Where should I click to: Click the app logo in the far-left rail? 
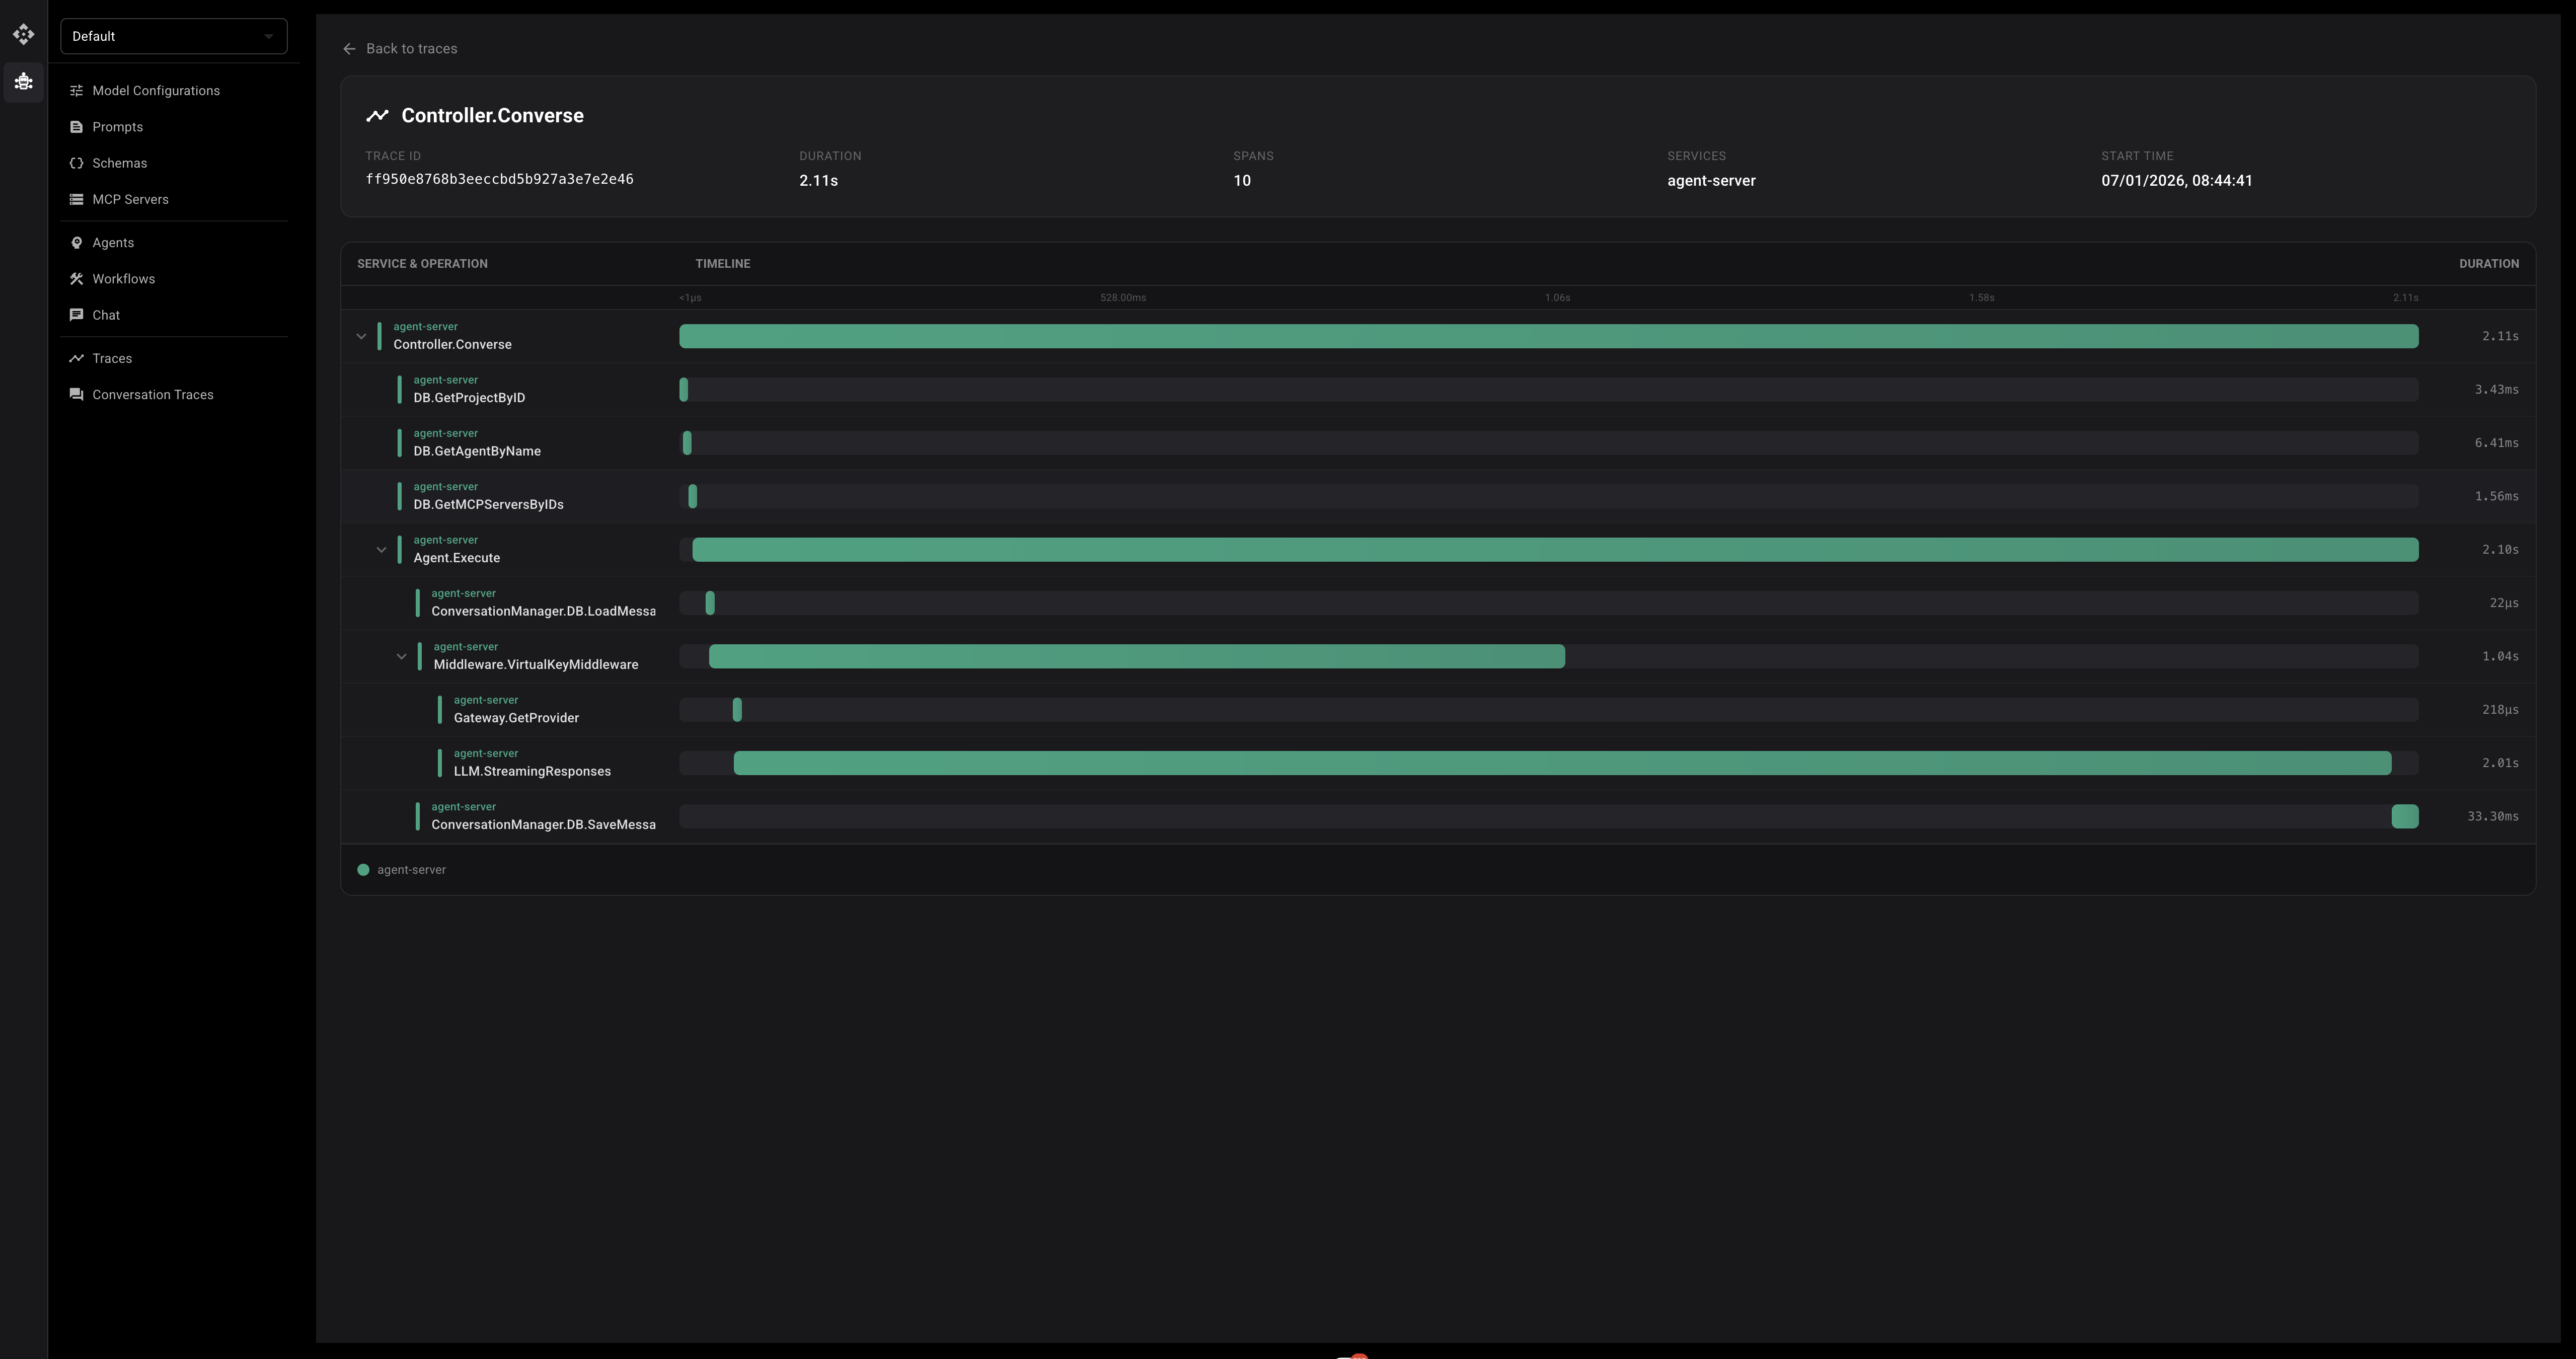point(23,33)
